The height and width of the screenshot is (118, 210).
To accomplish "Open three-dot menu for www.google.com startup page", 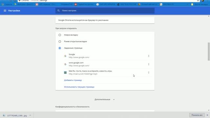I will 149,64.
